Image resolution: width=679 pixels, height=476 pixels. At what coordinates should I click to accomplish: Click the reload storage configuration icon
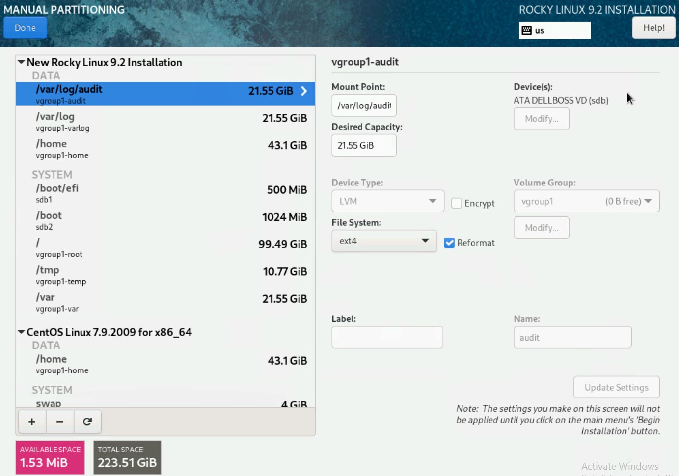click(87, 422)
